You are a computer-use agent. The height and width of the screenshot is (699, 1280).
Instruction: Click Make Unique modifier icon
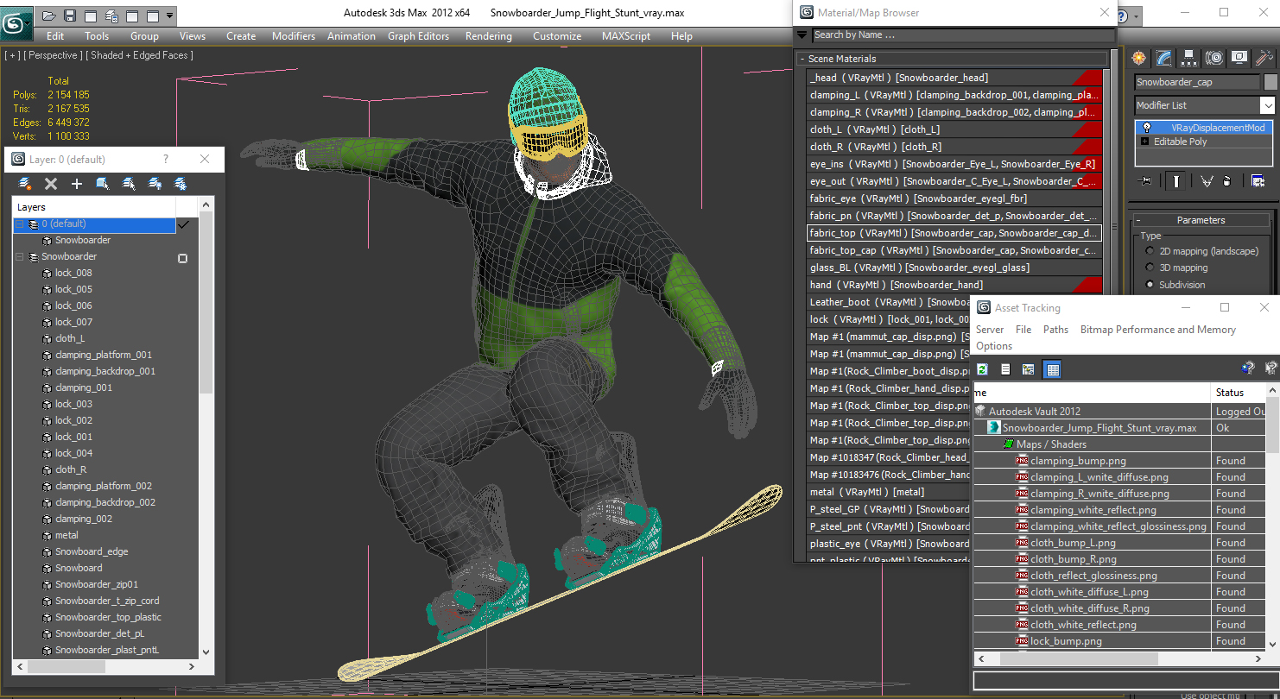[x=1207, y=180]
